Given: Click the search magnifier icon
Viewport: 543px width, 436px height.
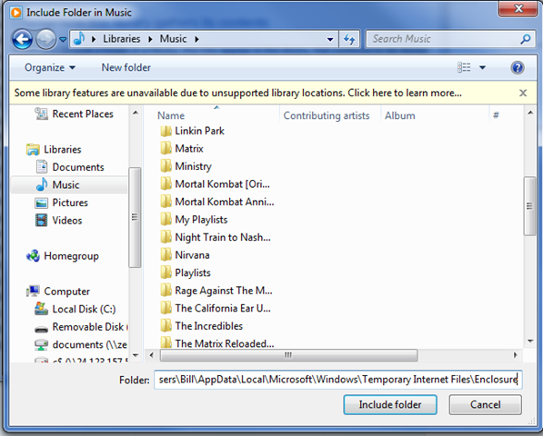Looking at the screenshot, I should coord(525,39).
